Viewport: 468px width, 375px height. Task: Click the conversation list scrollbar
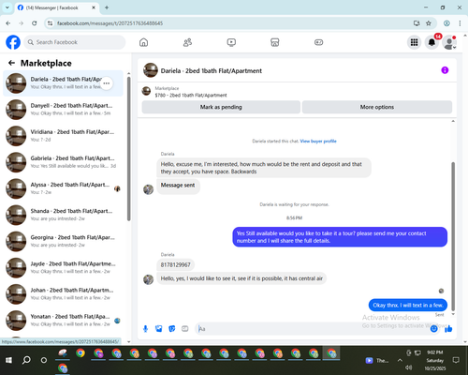[128, 148]
